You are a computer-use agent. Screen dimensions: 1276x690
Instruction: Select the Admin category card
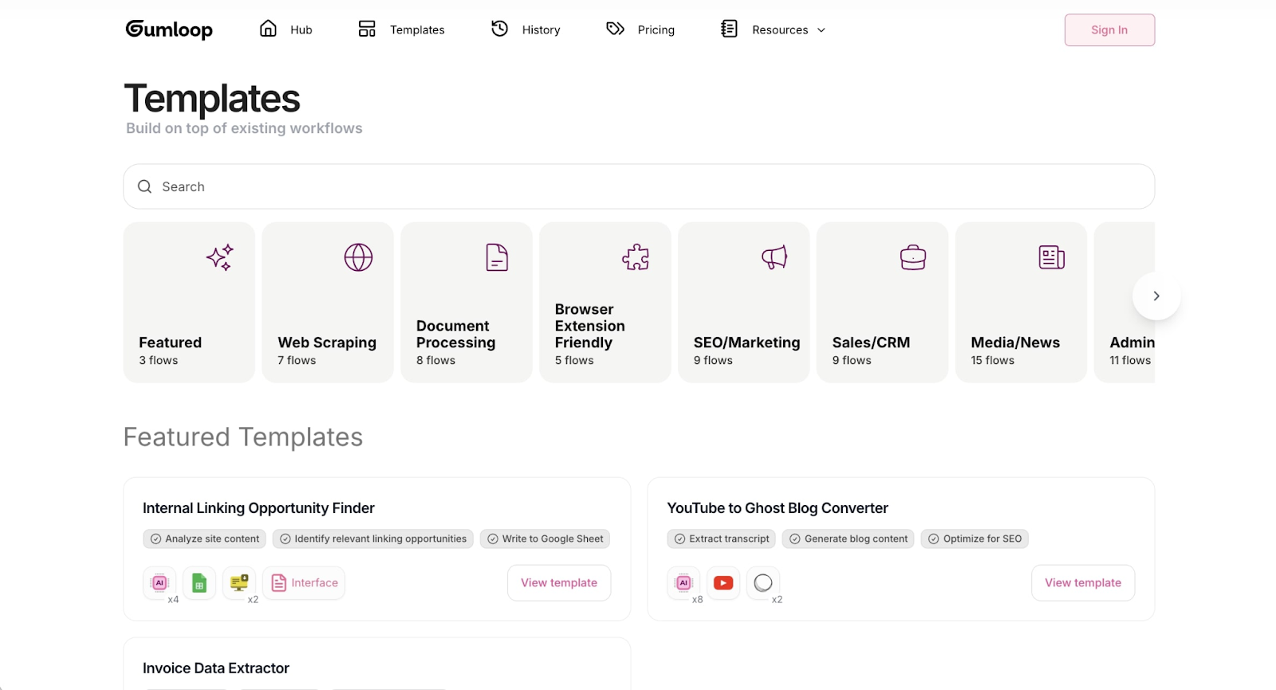1124,302
